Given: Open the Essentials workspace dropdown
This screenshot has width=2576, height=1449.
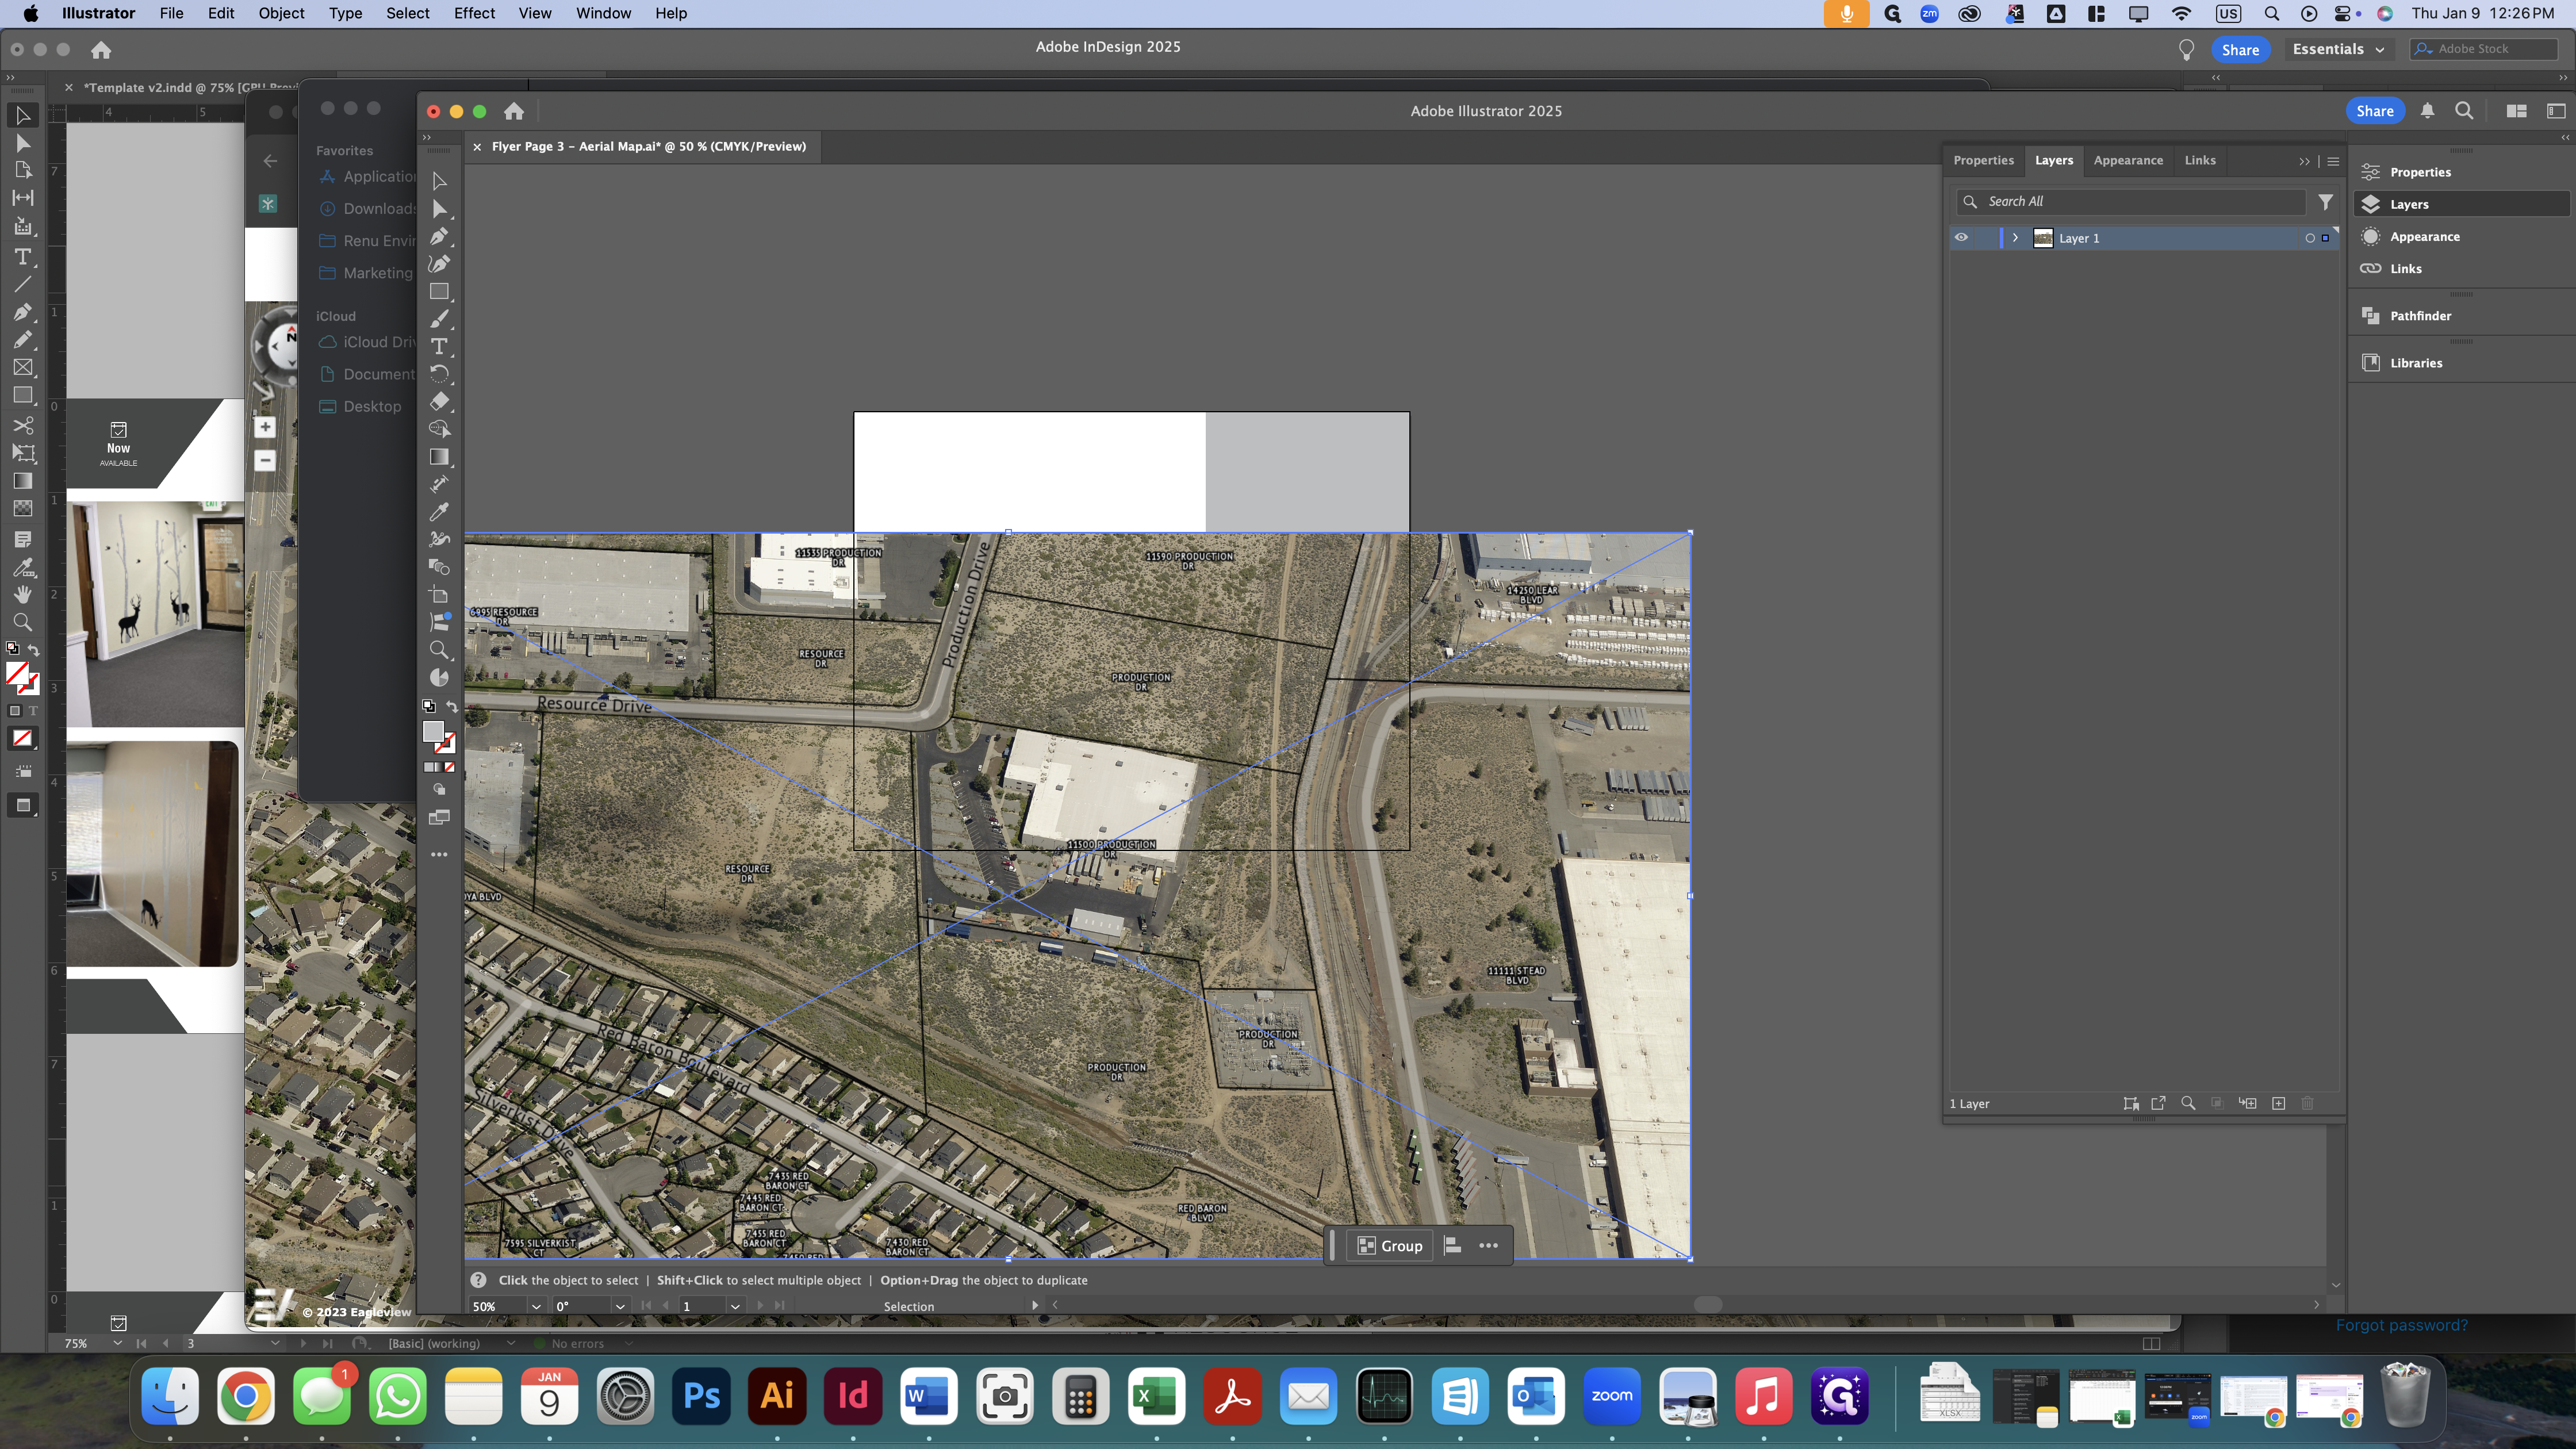Looking at the screenshot, I should tap(2338, 49).
